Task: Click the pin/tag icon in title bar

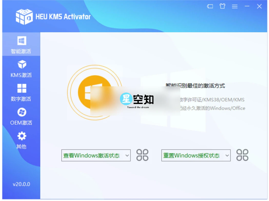Action: coord(210,6)
